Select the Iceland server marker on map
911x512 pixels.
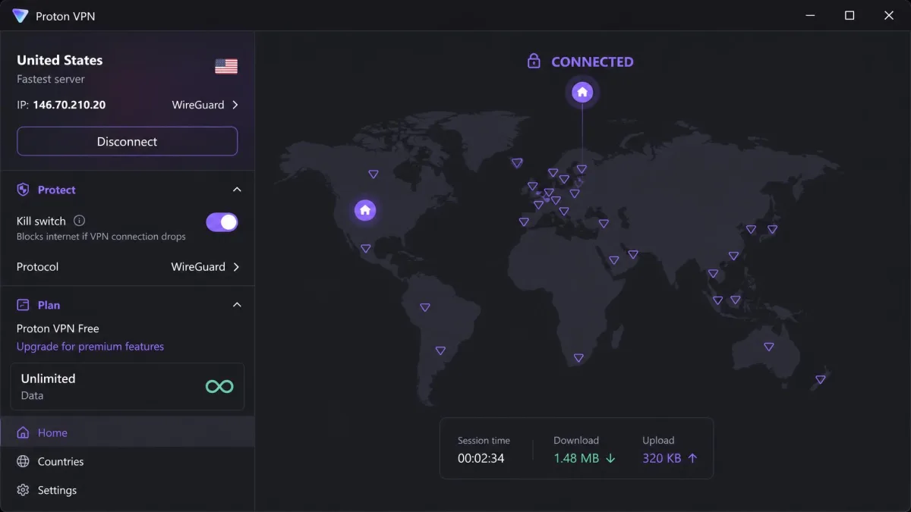pos(517,163)
